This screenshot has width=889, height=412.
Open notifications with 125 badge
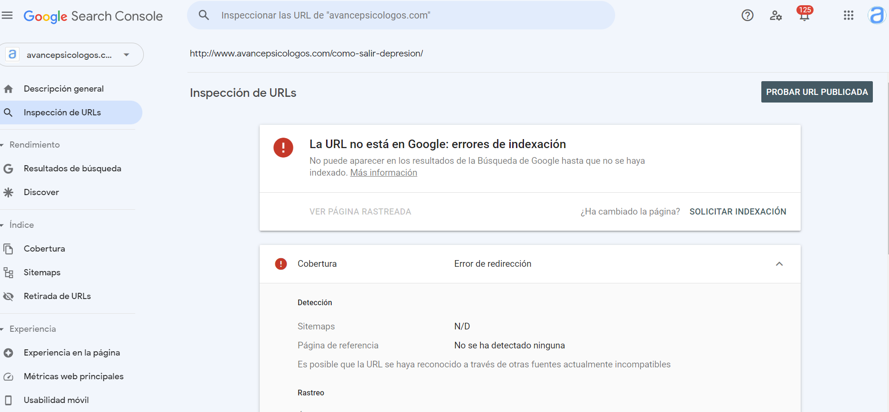click(x=805, y=14)
